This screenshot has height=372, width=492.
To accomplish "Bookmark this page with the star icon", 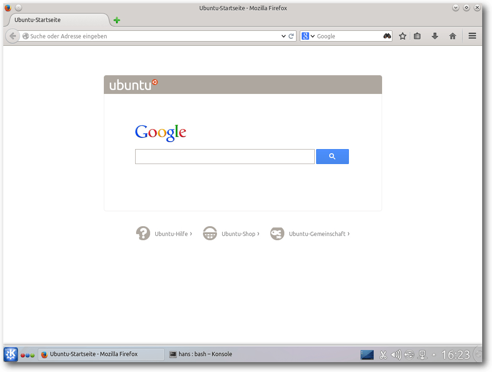I will [x=403, y=36].
